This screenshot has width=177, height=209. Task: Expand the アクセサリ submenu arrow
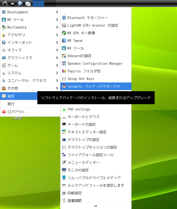pyautogui.click(x=57, y=35)
